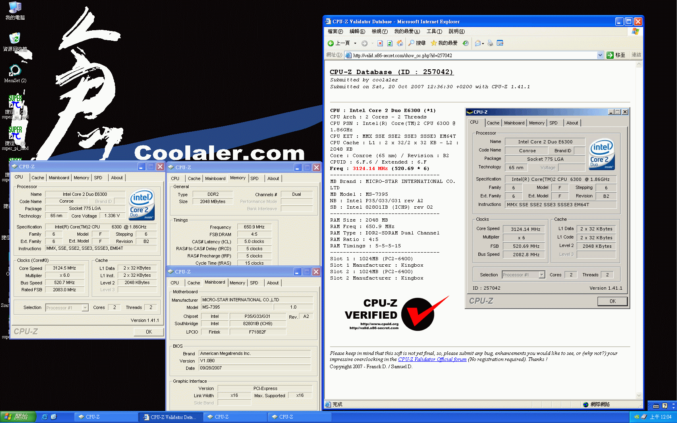Switch to CPU-Z Validator Data taskbar button
The height and width of the screenshot is (423, 677).
click(x=170, y=417)
